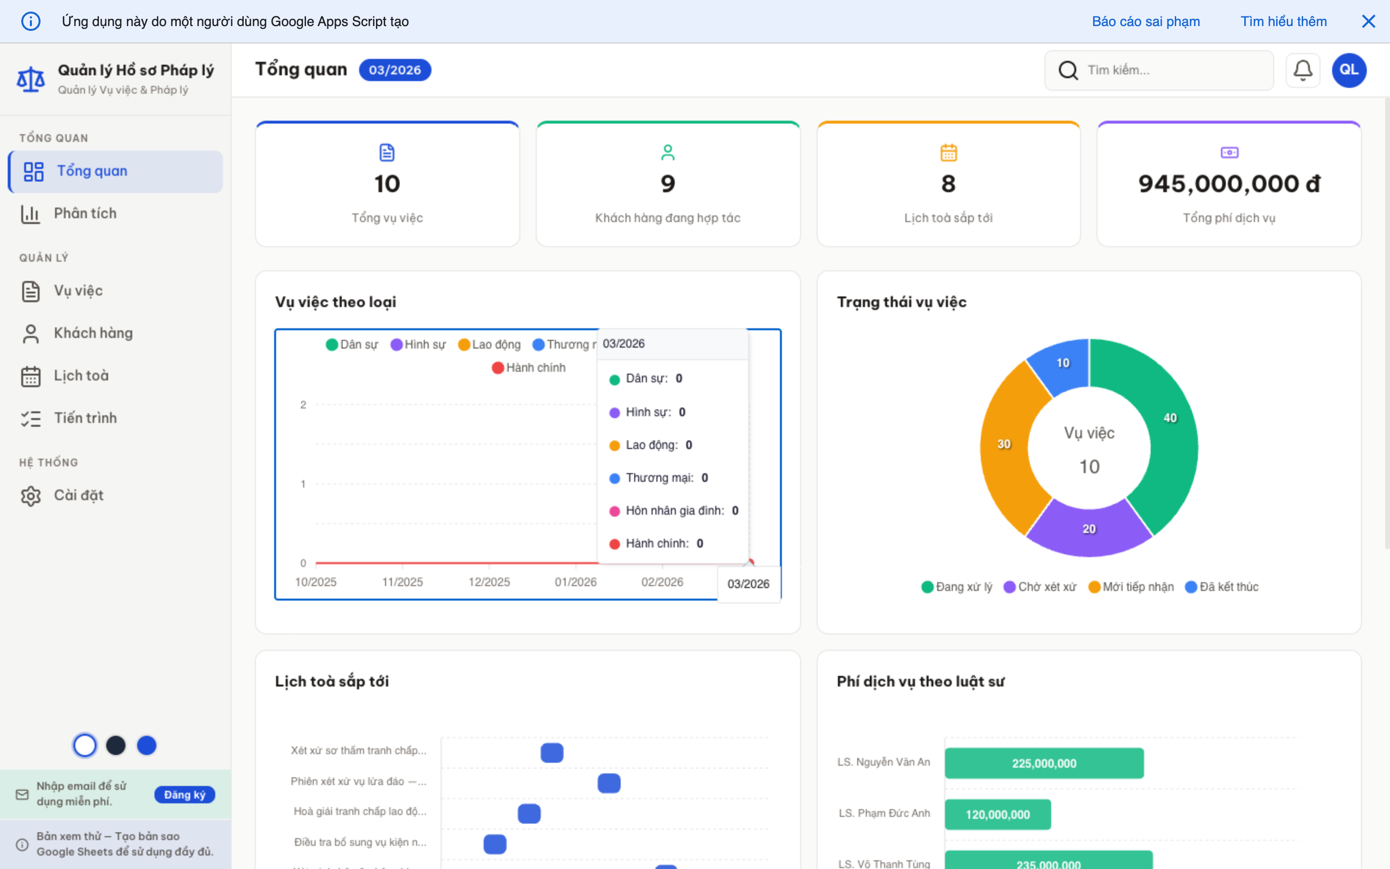This screenshot has height=869, width=1390.
Task: Open the notification bell icon
Action: (1303, 70)
